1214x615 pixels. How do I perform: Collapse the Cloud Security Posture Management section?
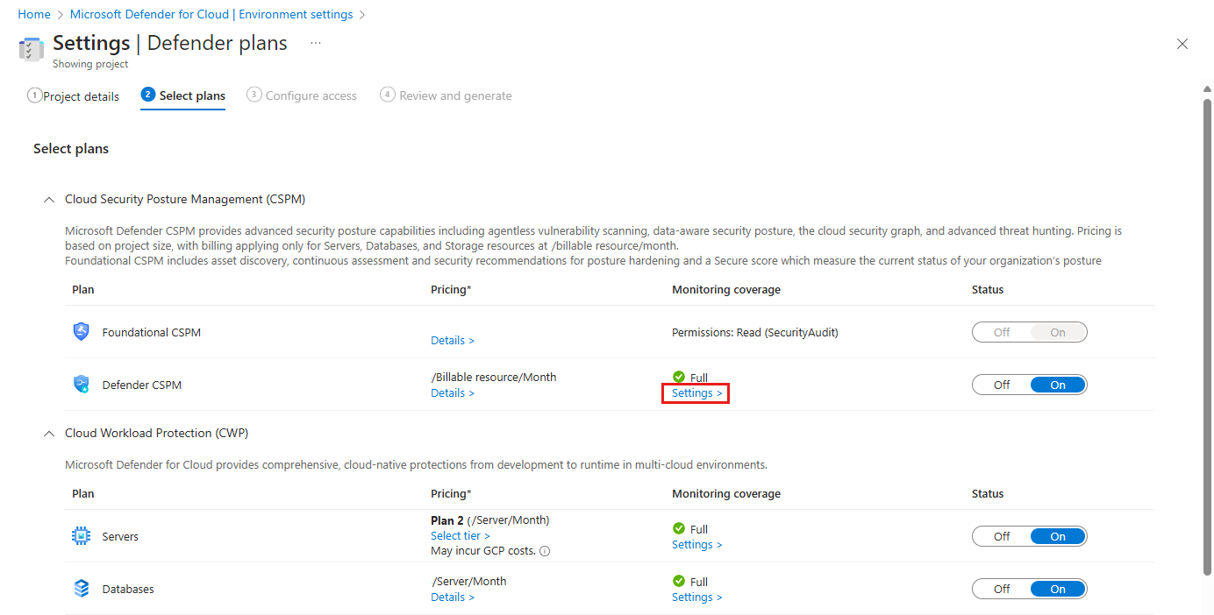(49, 200)
